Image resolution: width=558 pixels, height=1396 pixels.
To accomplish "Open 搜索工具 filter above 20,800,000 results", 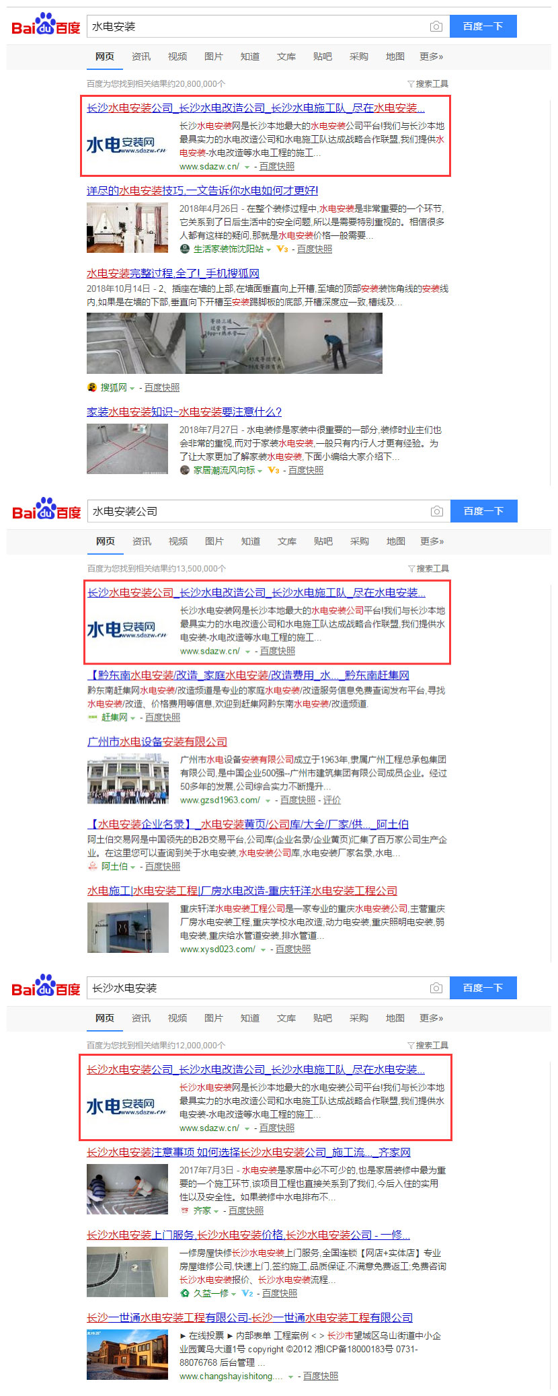I will (x=428, y=83).
